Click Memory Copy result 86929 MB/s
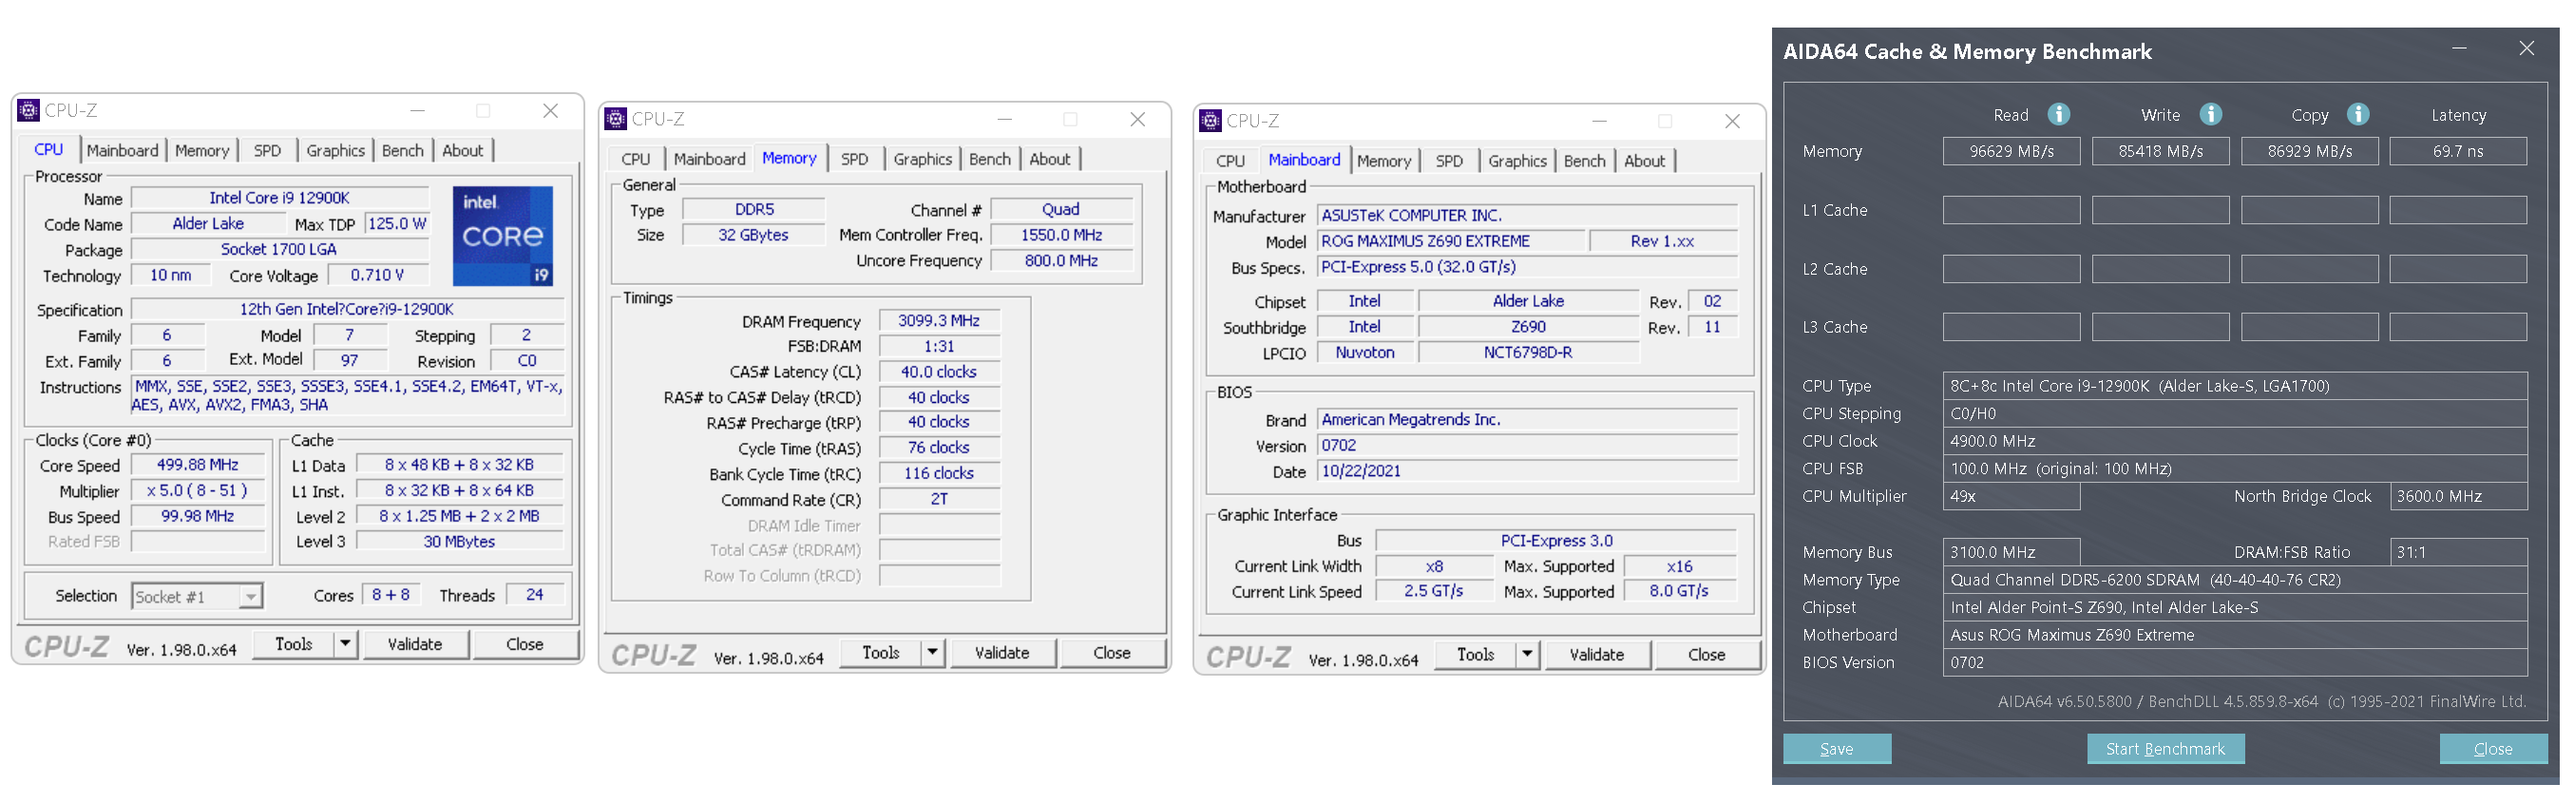Image resolution: width=2574 pixels, height=803 pixels. pos(2309,151)
